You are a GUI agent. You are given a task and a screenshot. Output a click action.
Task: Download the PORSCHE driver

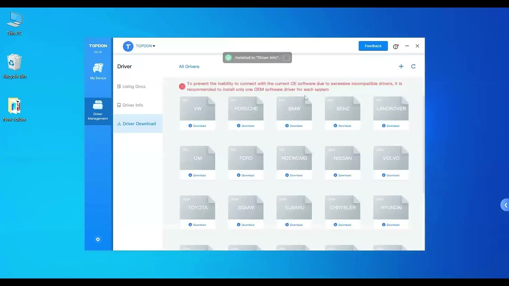(x=245, y=126)
